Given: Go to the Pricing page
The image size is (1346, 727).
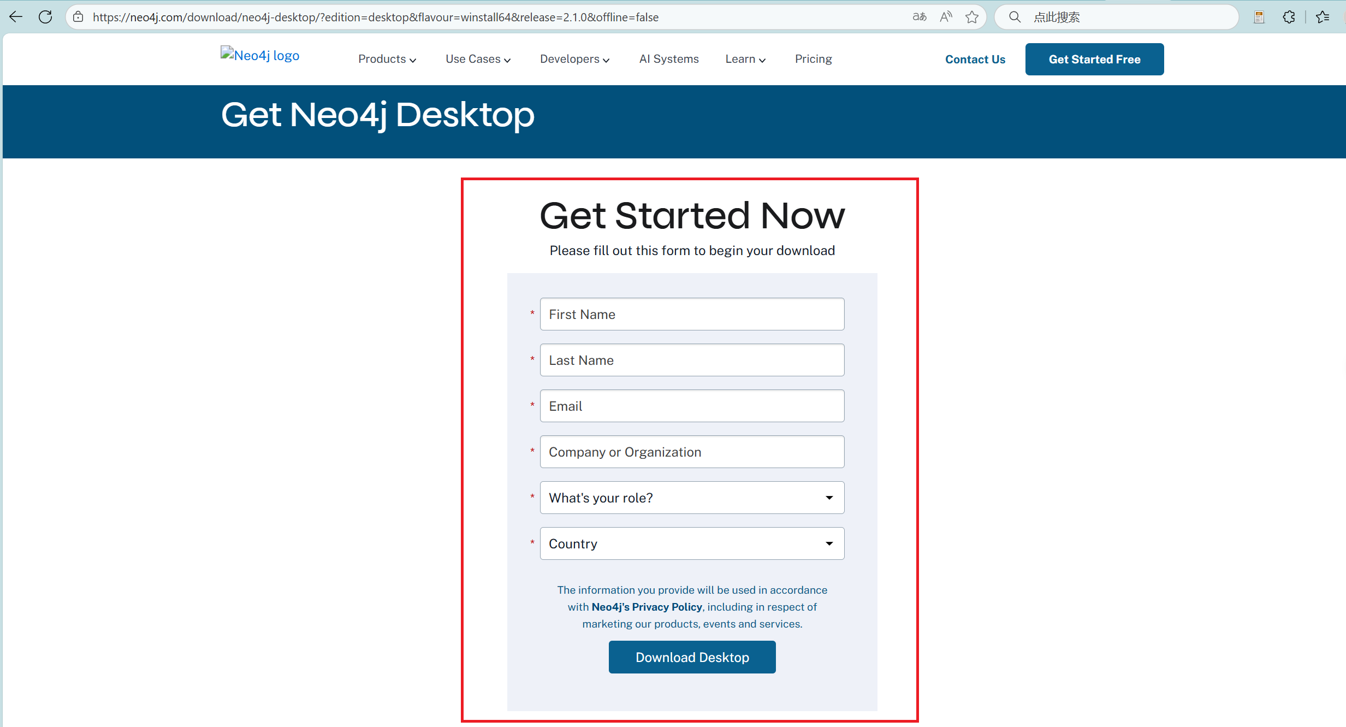Looking at the screenshot, I should click(813, 59).
